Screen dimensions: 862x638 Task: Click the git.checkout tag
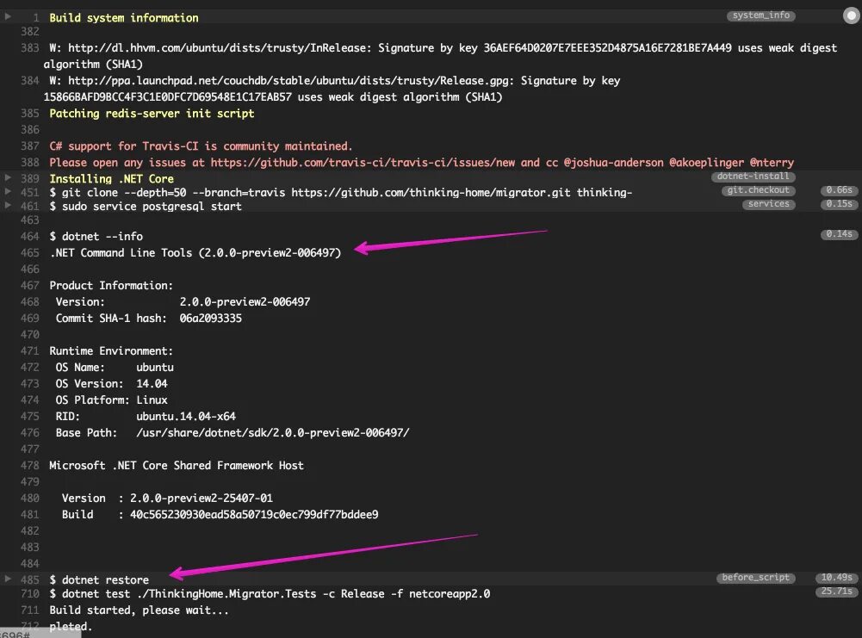click(x=758, y=190)
